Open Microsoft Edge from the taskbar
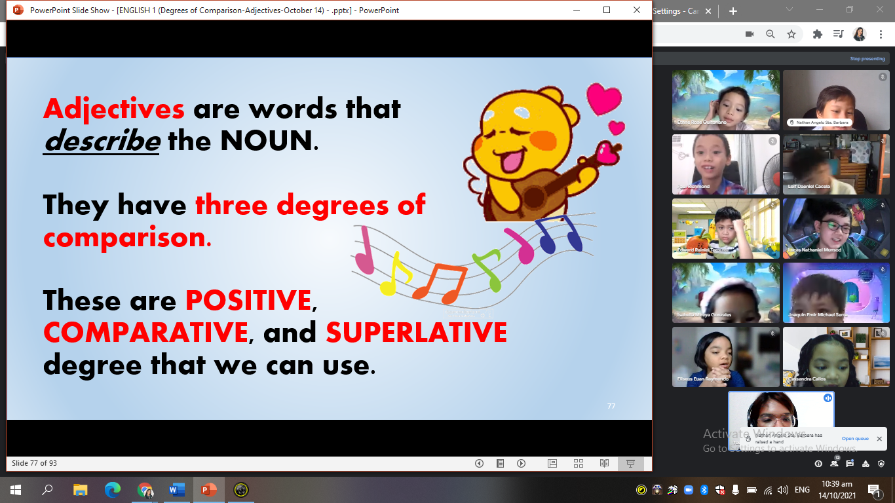The image size is (895, 503). coord(113,489)
